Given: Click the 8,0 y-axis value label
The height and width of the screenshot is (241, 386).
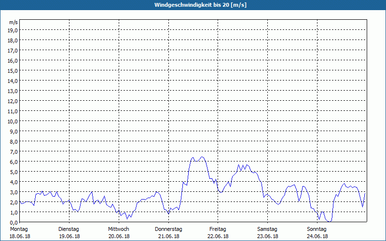Looking at the screenshot, I should 14,142.
